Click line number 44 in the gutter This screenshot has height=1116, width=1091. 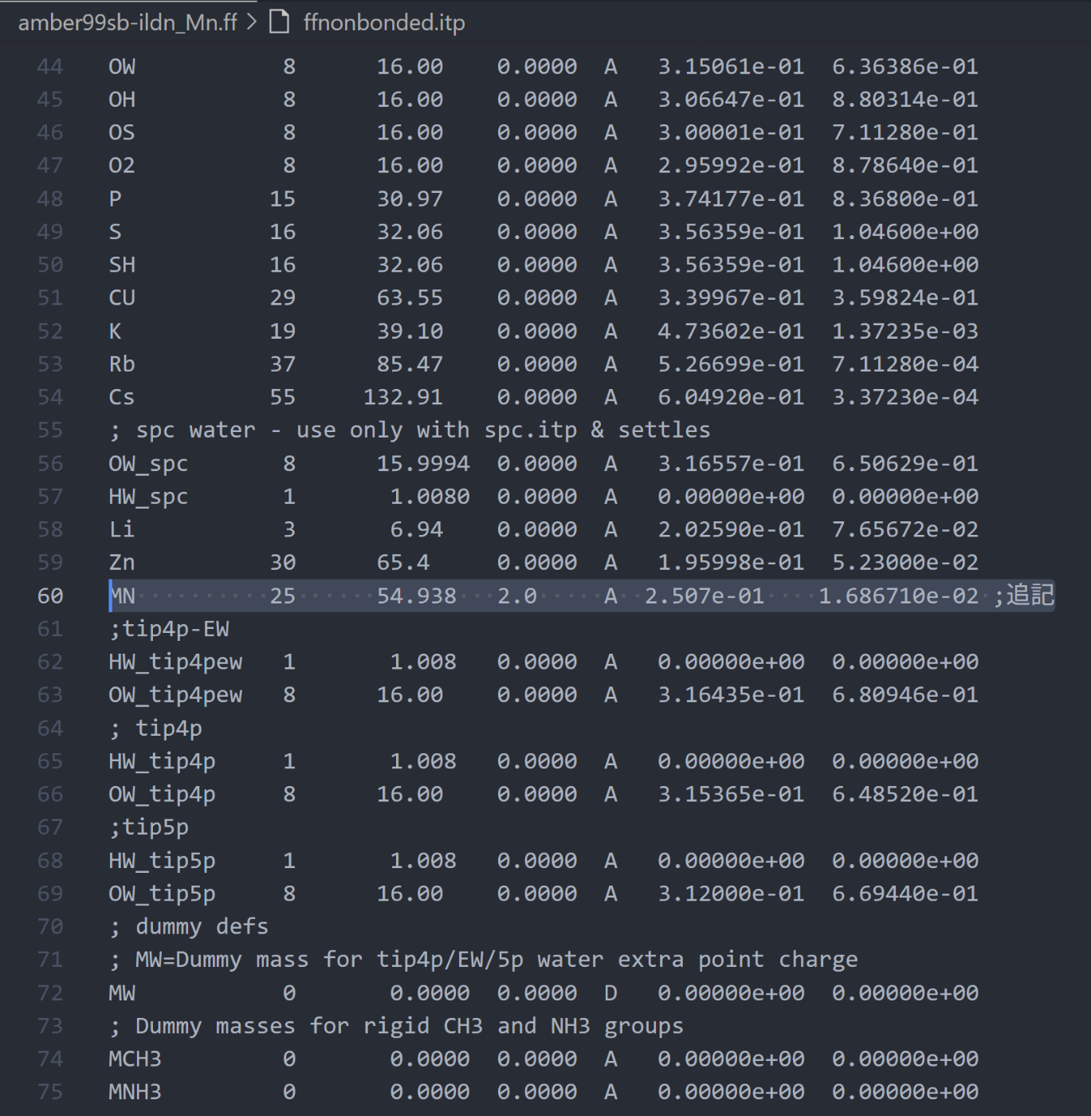[50, 67]
